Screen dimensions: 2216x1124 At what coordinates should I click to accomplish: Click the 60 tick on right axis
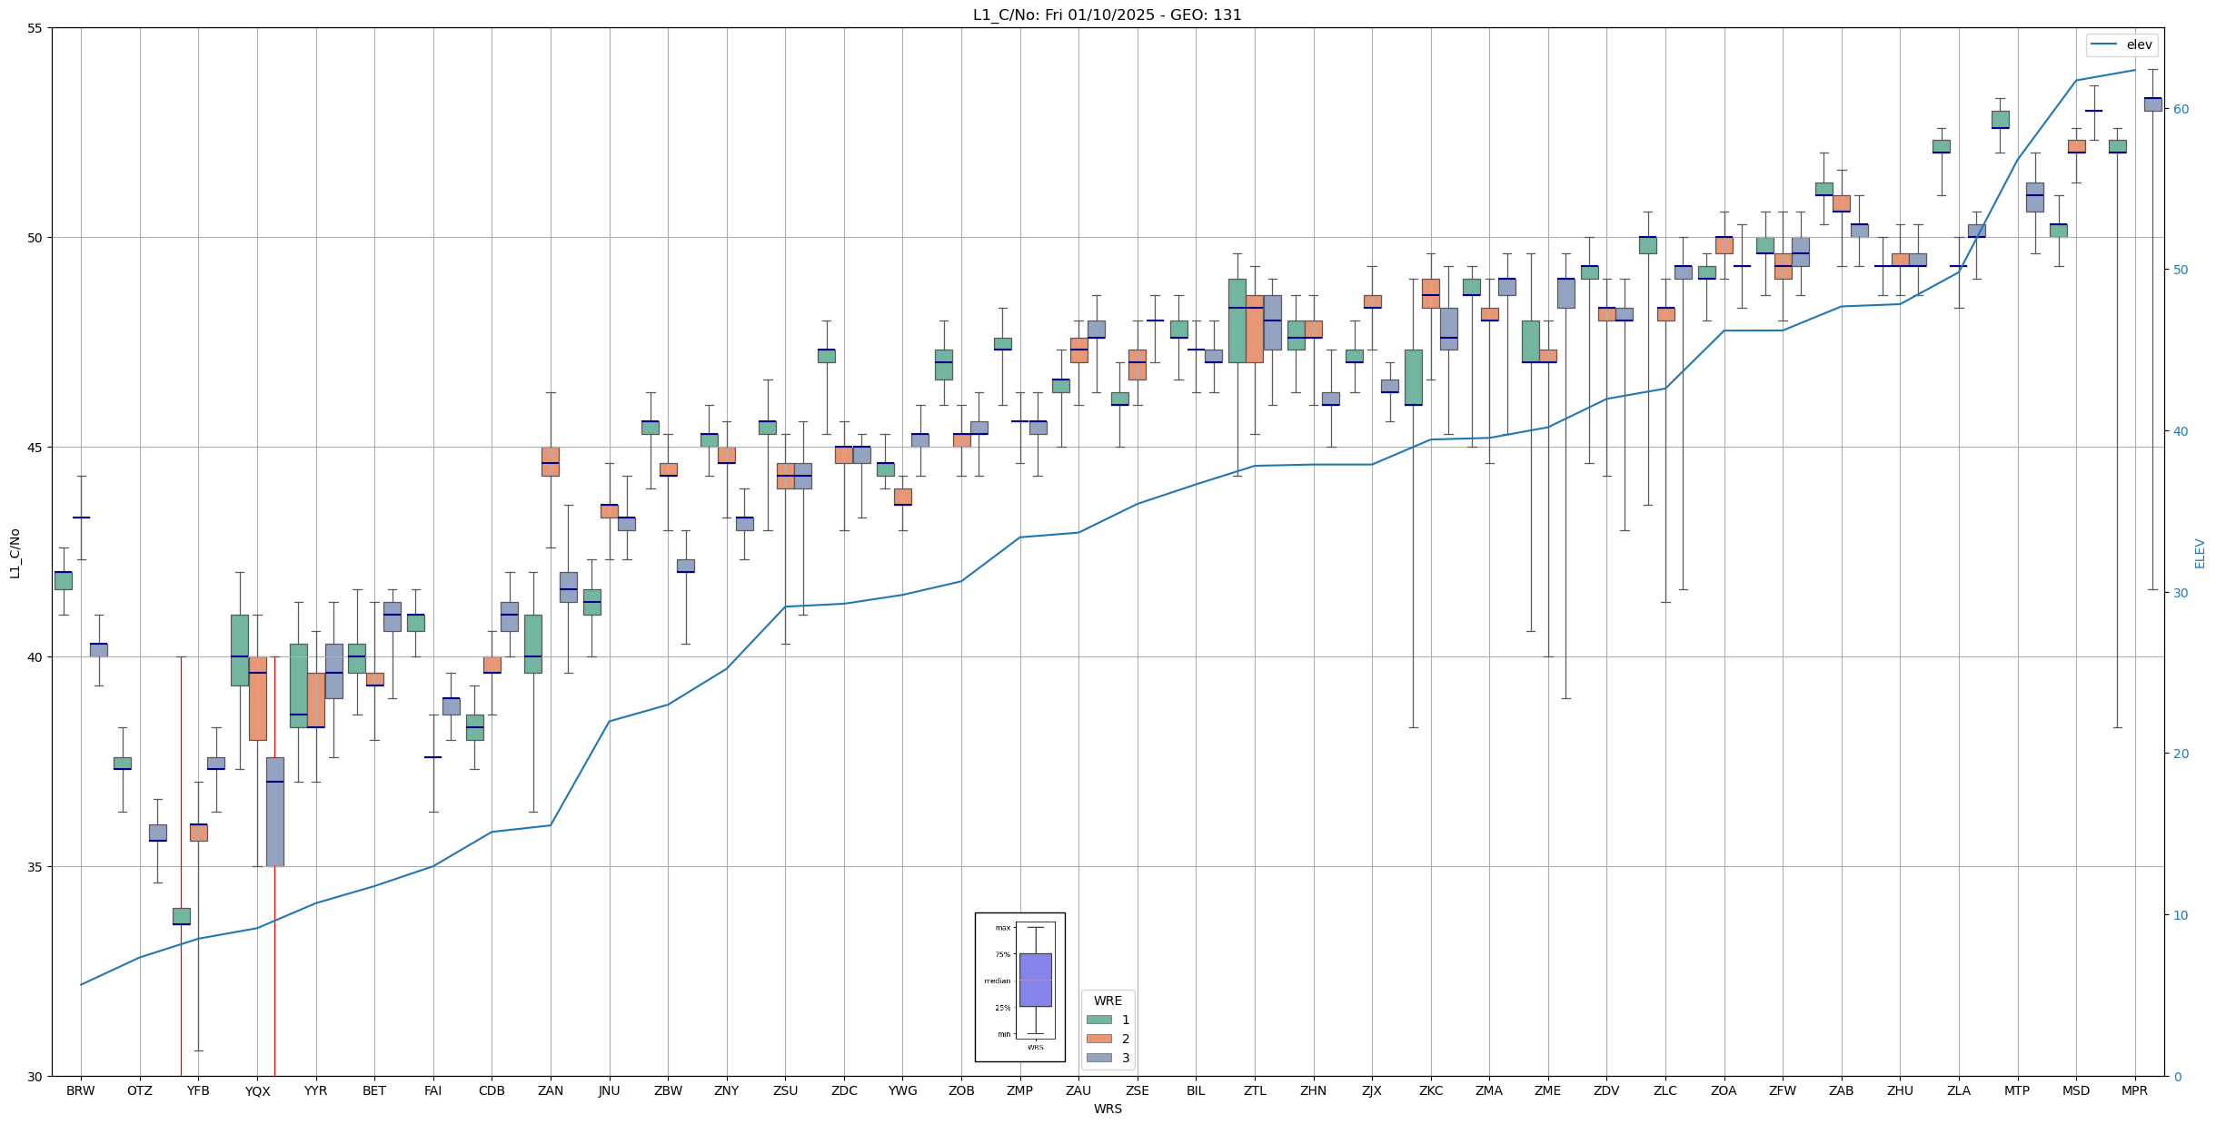(x=2180, y=109)
